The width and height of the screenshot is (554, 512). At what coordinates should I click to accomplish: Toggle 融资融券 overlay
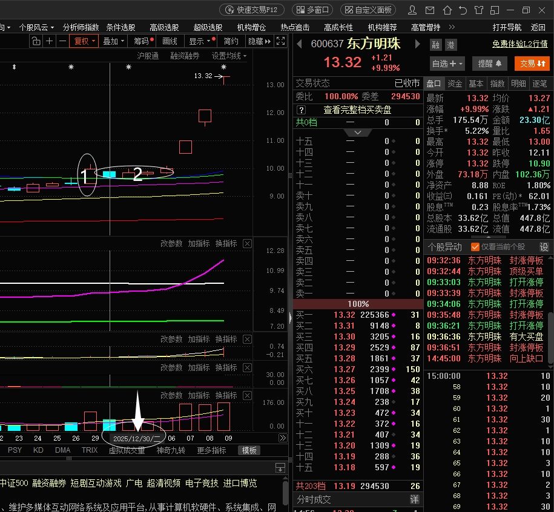(x=185, y=56)
